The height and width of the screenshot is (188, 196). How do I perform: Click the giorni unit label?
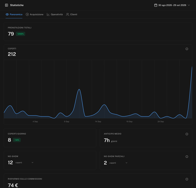click(114, 141)
